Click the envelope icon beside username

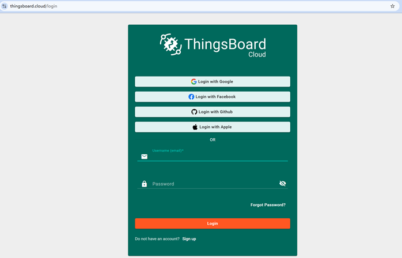point(145,157)
